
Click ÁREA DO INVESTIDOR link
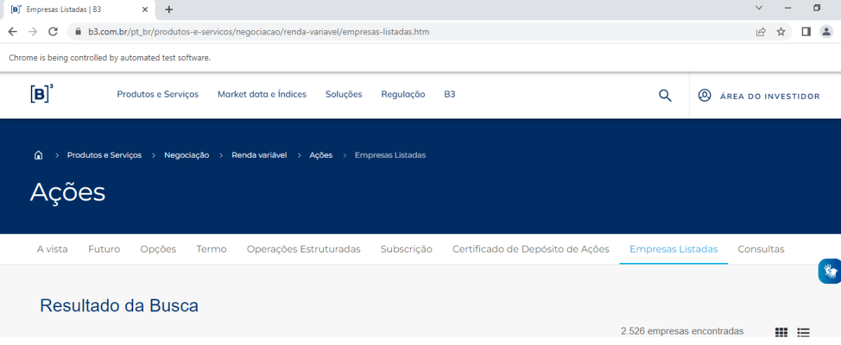pos(770,96)
